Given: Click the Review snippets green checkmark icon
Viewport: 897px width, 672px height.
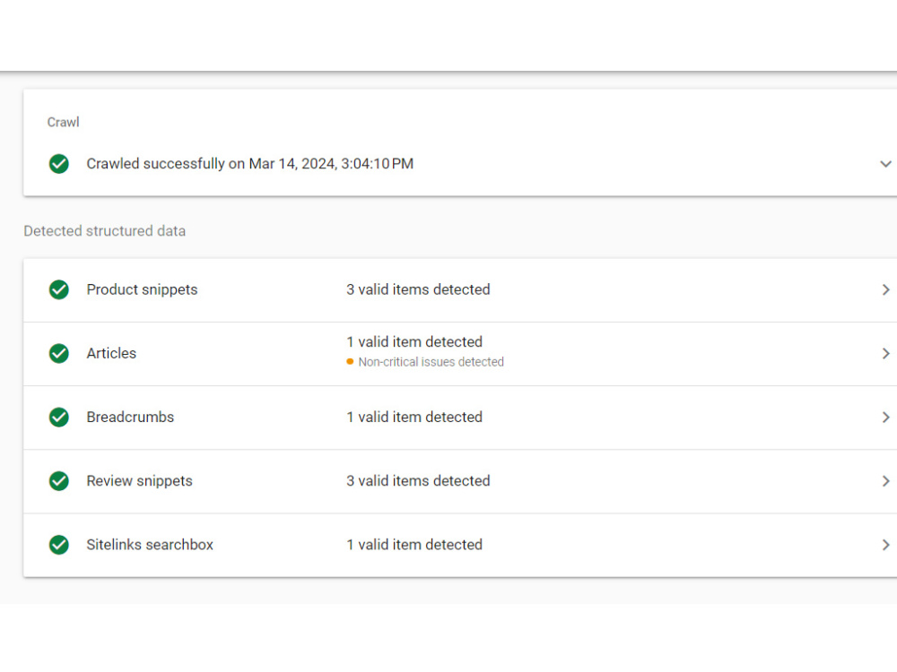Looking at the screenshot, I should click(x=59, y=481).
